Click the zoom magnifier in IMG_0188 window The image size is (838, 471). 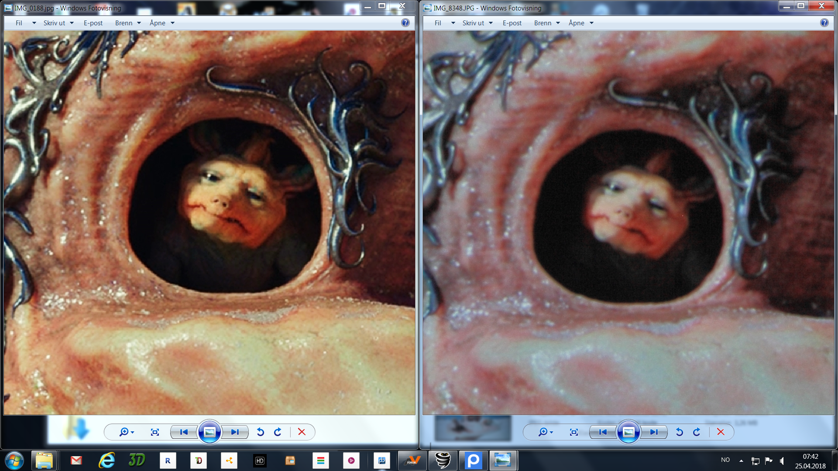tap(124, 432)
